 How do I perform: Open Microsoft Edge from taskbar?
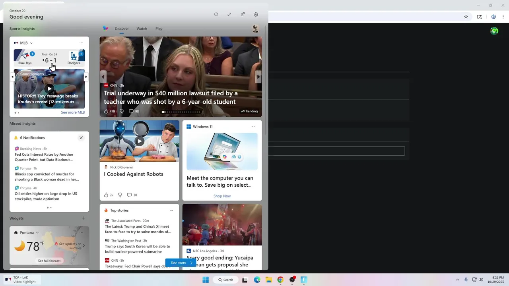coord(257,280)
